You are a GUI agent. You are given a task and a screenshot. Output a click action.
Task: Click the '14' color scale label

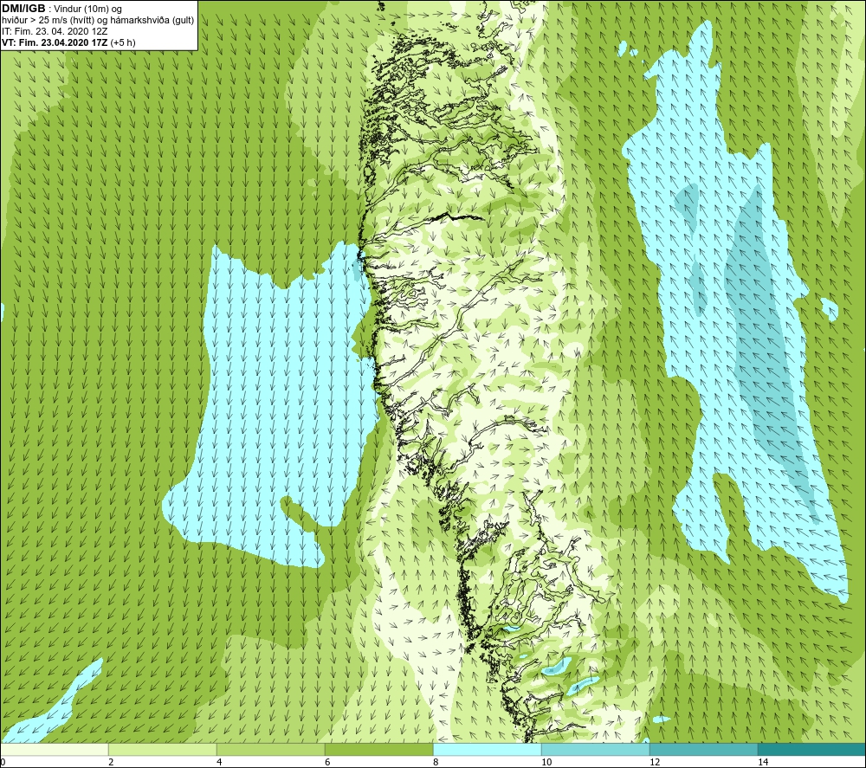click(x=763, y=762)
